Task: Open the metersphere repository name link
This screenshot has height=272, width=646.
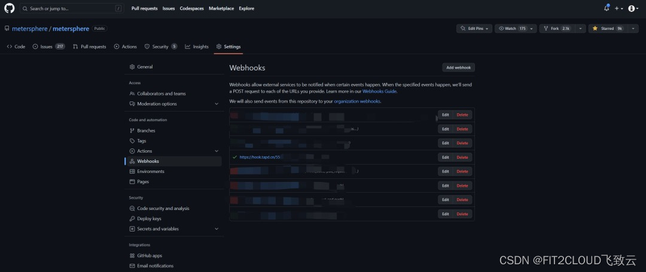Action: click(x=71, y=29)
